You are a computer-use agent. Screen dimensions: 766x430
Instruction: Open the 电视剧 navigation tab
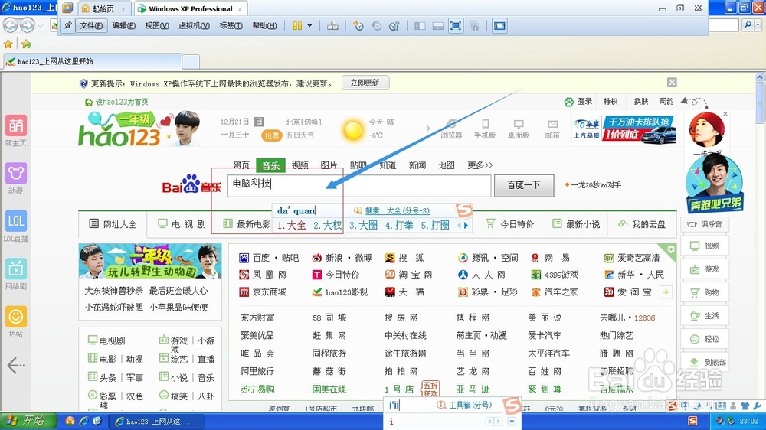coord(182,224)
